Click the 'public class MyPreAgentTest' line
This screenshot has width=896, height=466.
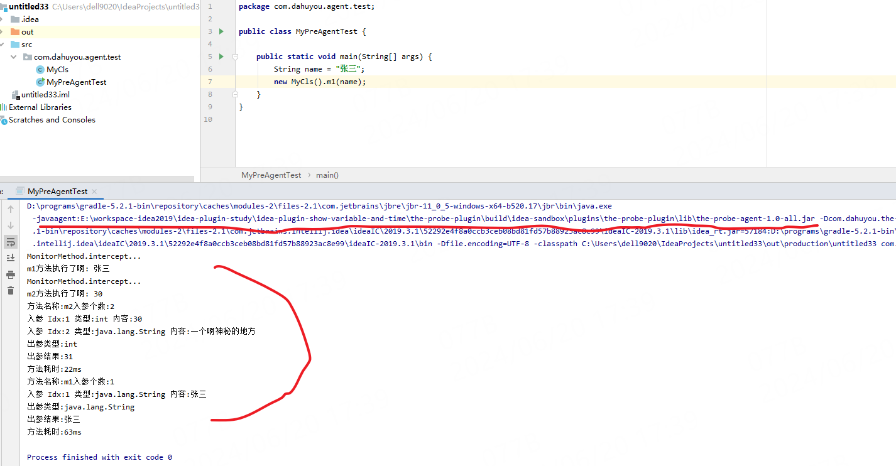pyautogui.click(x=302, y=31)
